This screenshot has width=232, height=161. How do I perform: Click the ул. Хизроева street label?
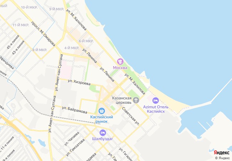(79, 82)
